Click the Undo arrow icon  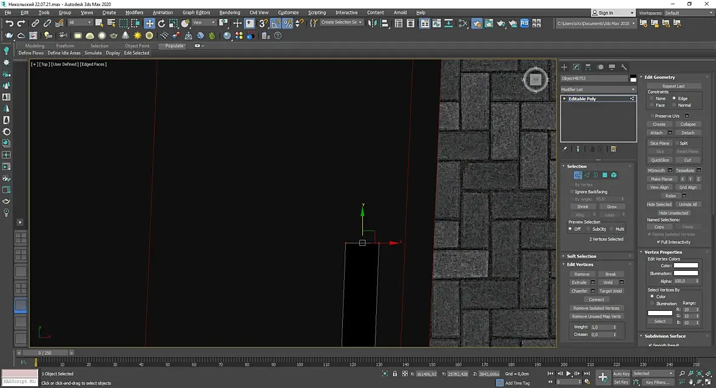(x=9, y=23)
